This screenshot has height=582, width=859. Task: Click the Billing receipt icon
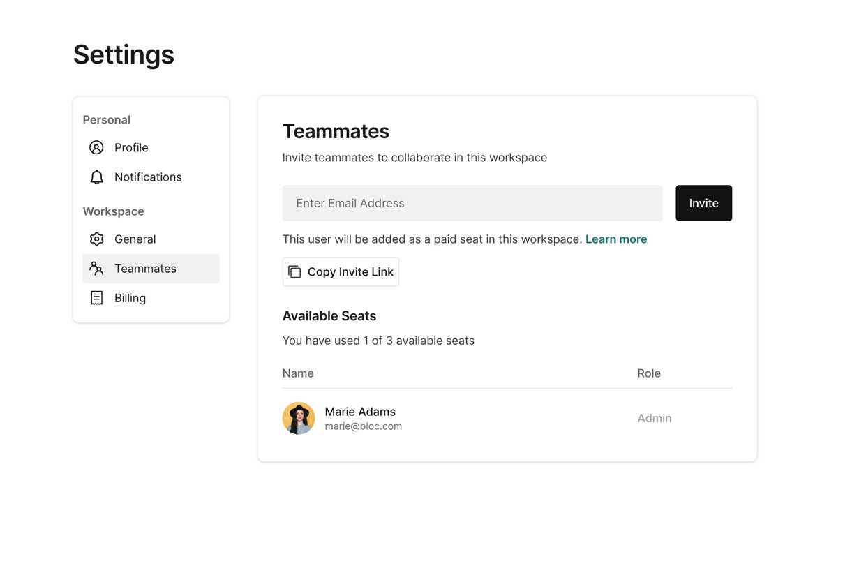96,298
